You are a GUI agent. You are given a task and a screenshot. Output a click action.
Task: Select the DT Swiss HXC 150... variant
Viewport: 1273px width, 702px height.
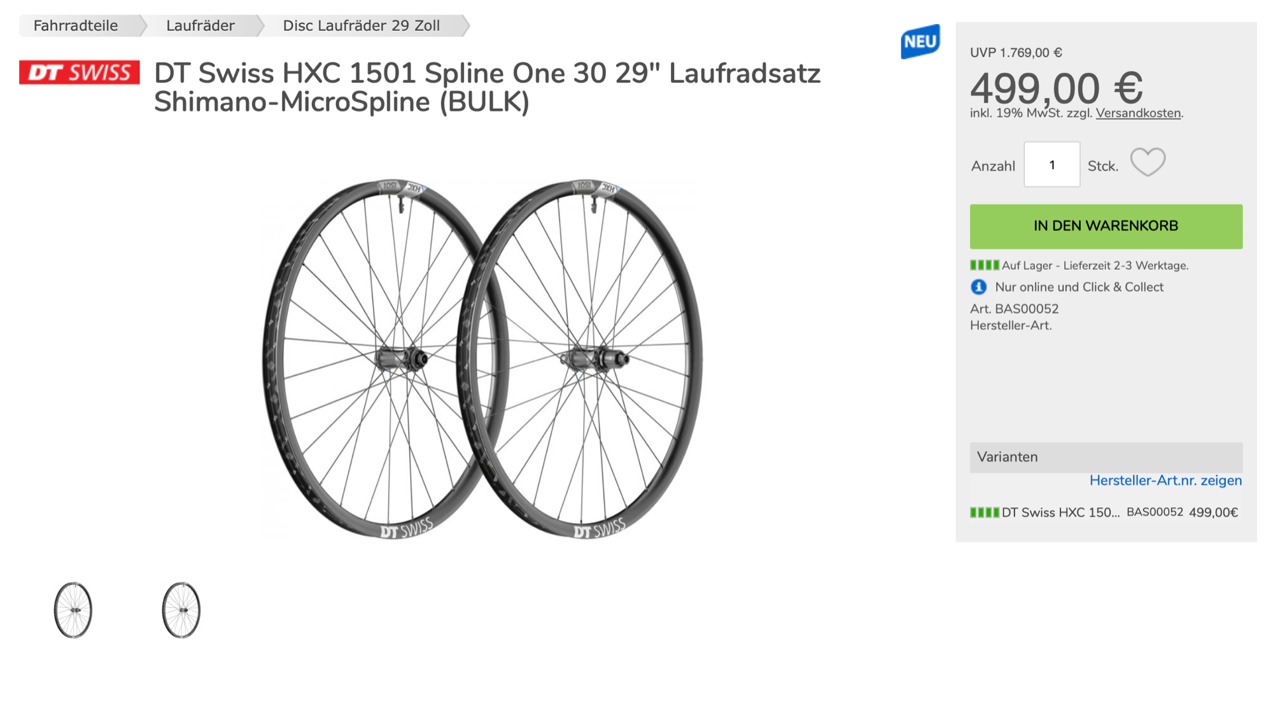tap(1060, 512)
